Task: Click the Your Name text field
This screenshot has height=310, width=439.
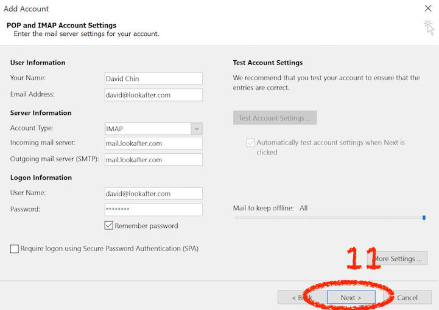Action: click(x=153, y=78)
